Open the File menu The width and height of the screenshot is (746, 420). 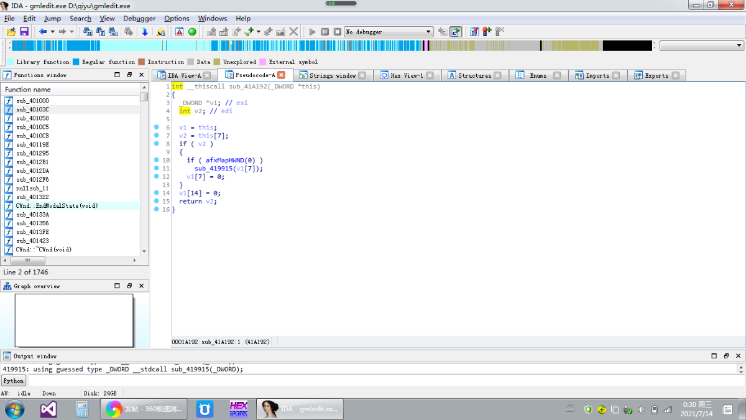pos(9,19)
